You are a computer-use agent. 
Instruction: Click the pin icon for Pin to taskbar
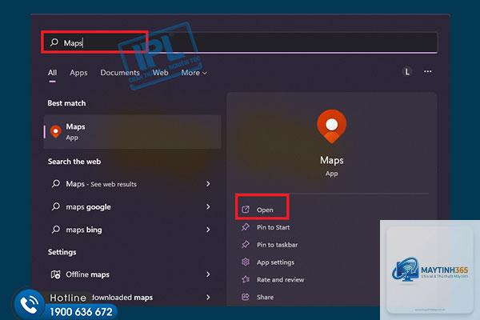click(246, 245)
